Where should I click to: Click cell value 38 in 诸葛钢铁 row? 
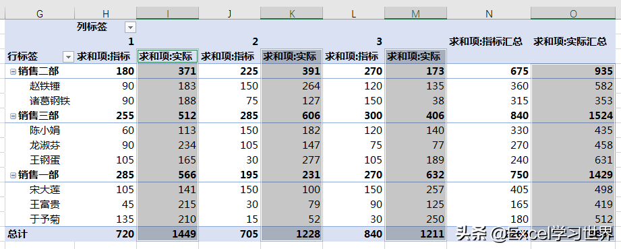coord(438,101)
